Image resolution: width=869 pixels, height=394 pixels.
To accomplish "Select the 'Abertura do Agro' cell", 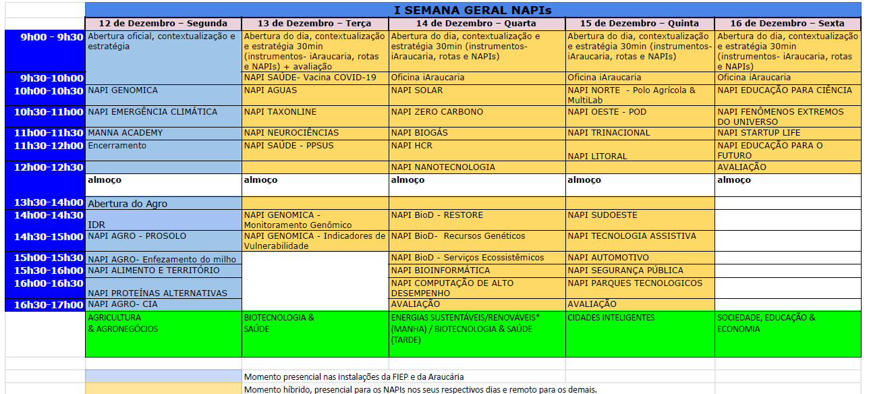I will tap(164, 203).
